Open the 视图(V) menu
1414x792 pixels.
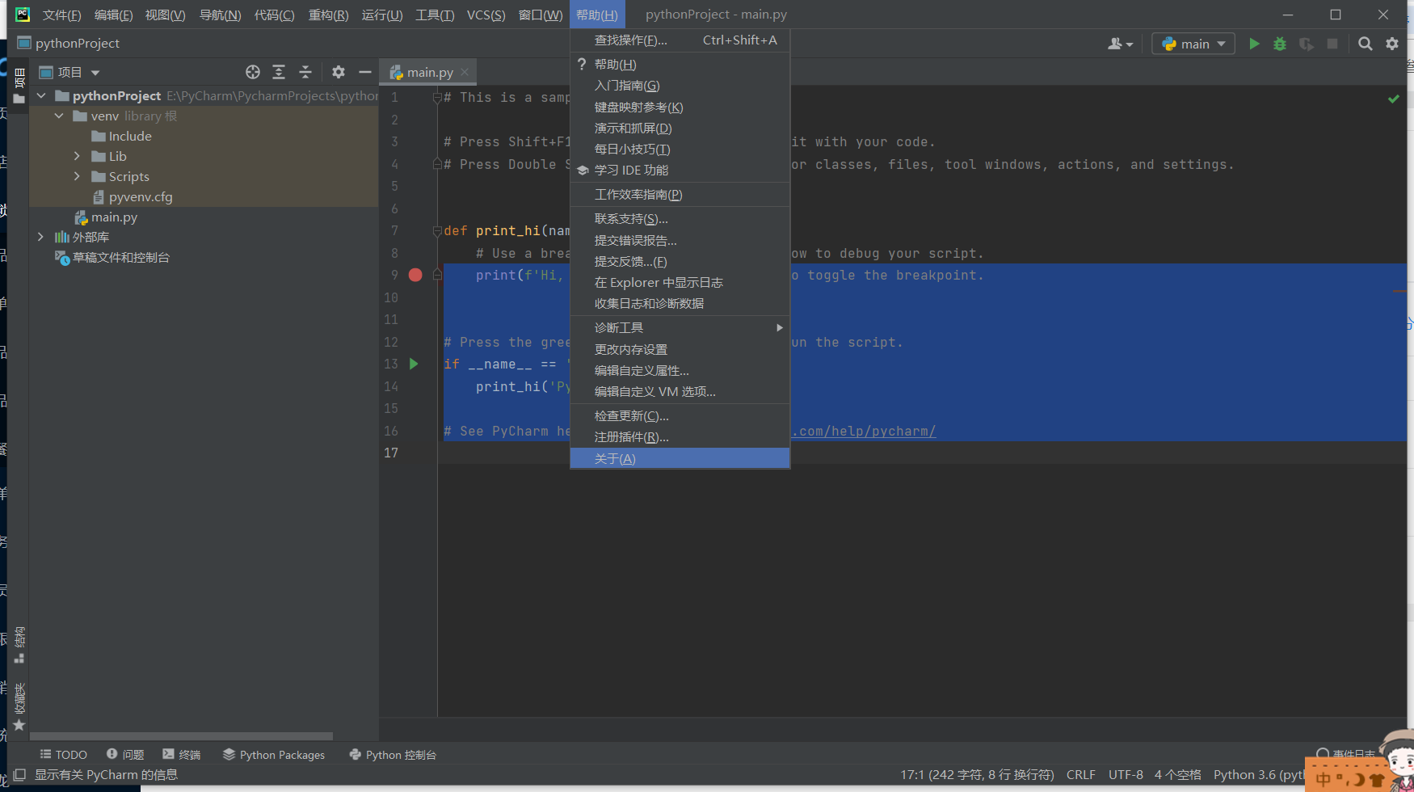coord(165,15)
